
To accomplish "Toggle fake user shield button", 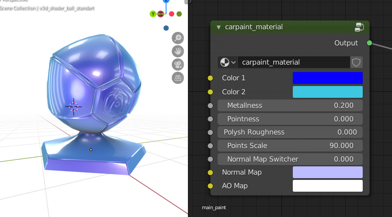I will (356, 62).
